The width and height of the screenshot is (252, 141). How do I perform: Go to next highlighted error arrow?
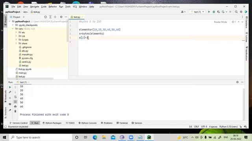[x=243, y=22]
